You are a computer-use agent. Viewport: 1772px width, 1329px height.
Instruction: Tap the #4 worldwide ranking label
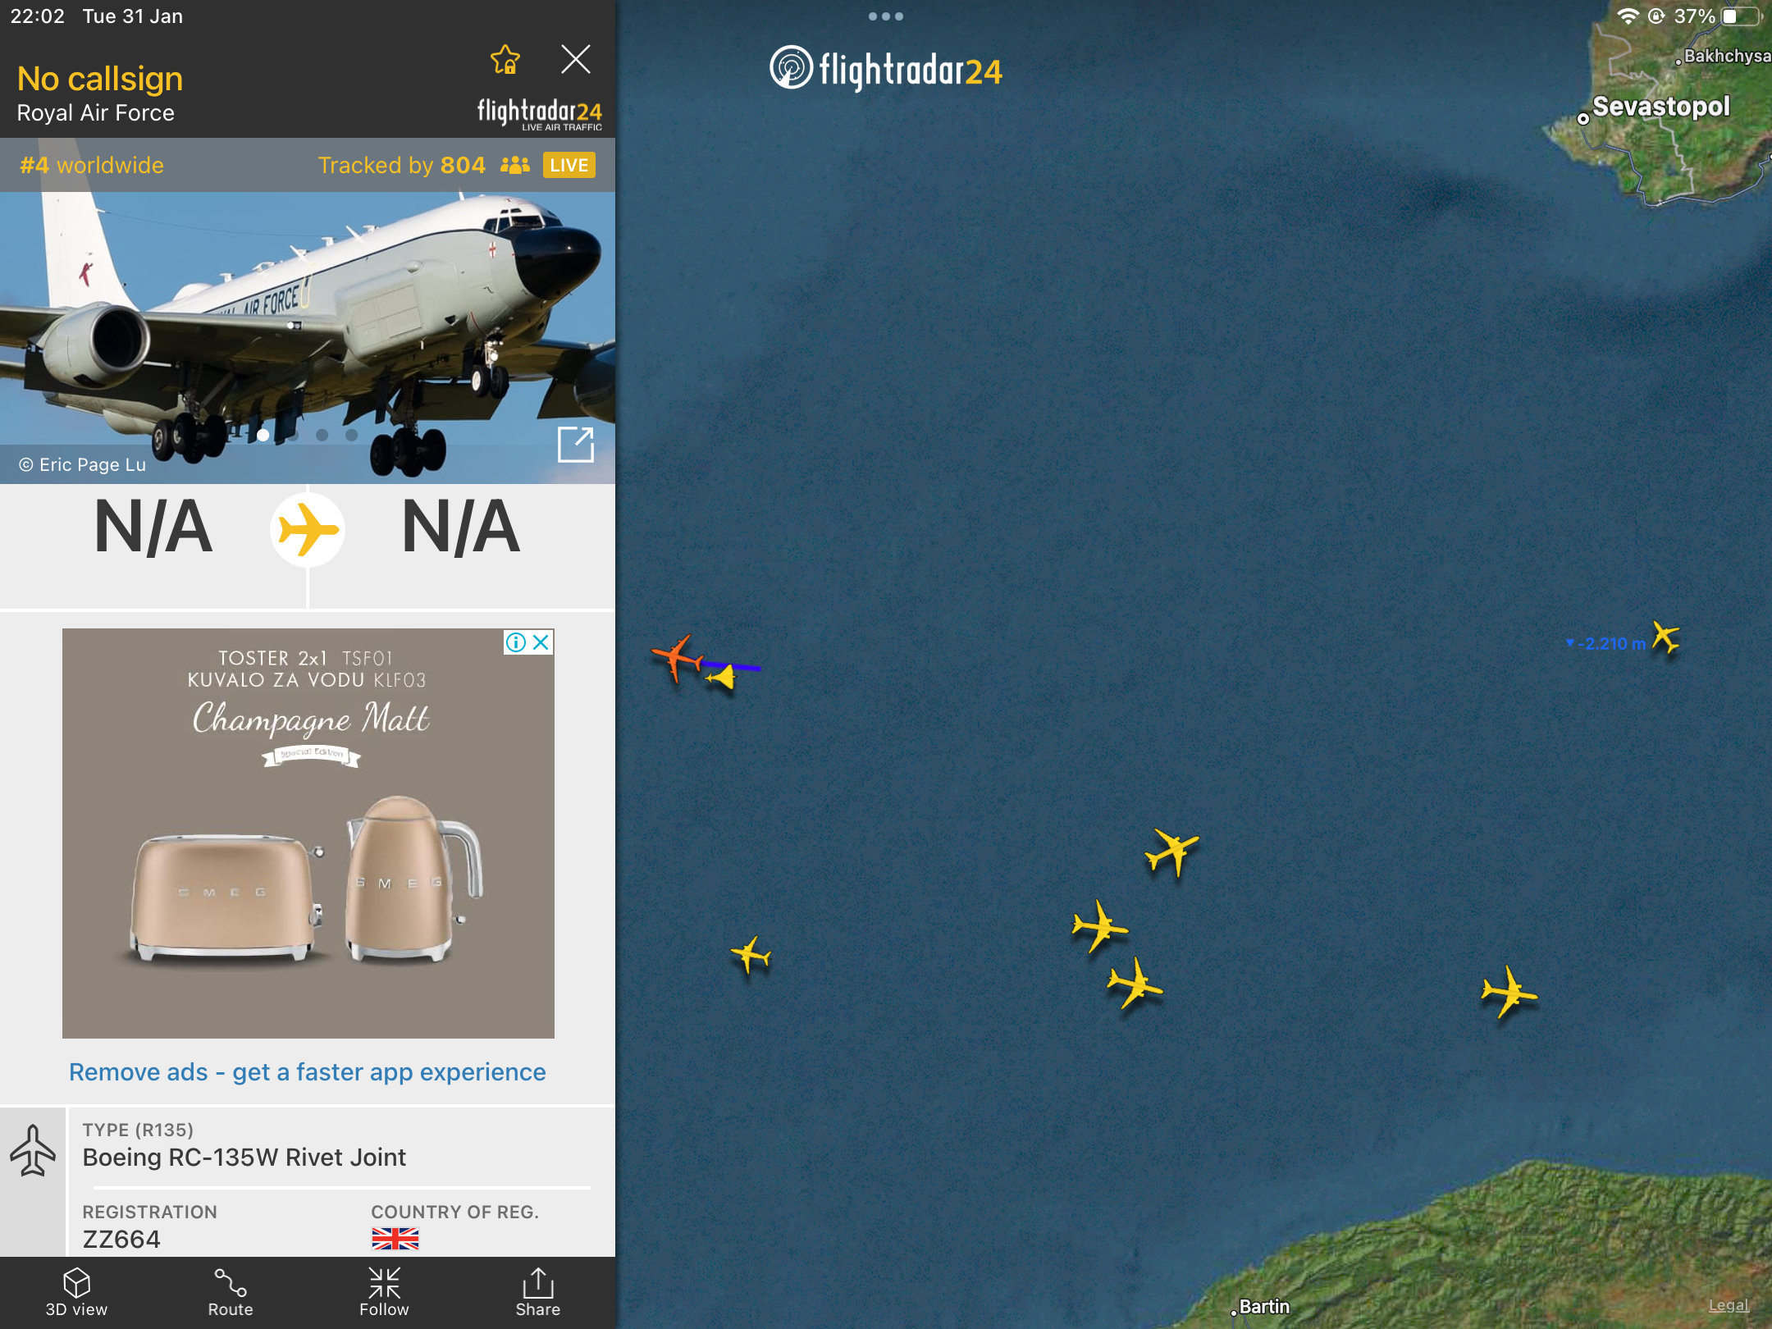click(x=92, y=166)
